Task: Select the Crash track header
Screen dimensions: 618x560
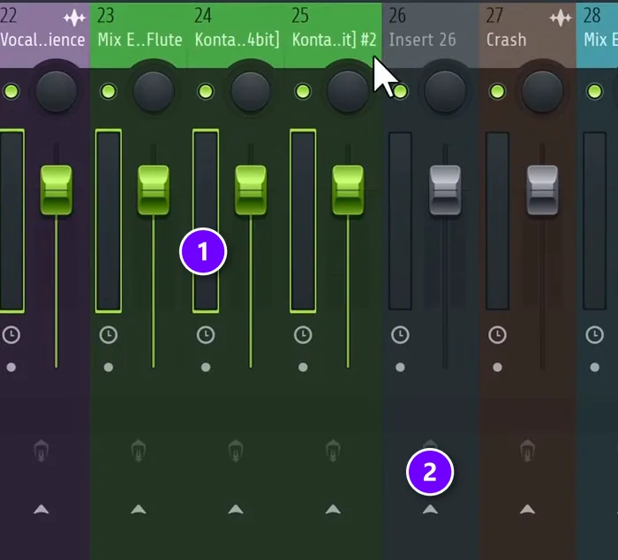Action: click(x=527, y=34)
